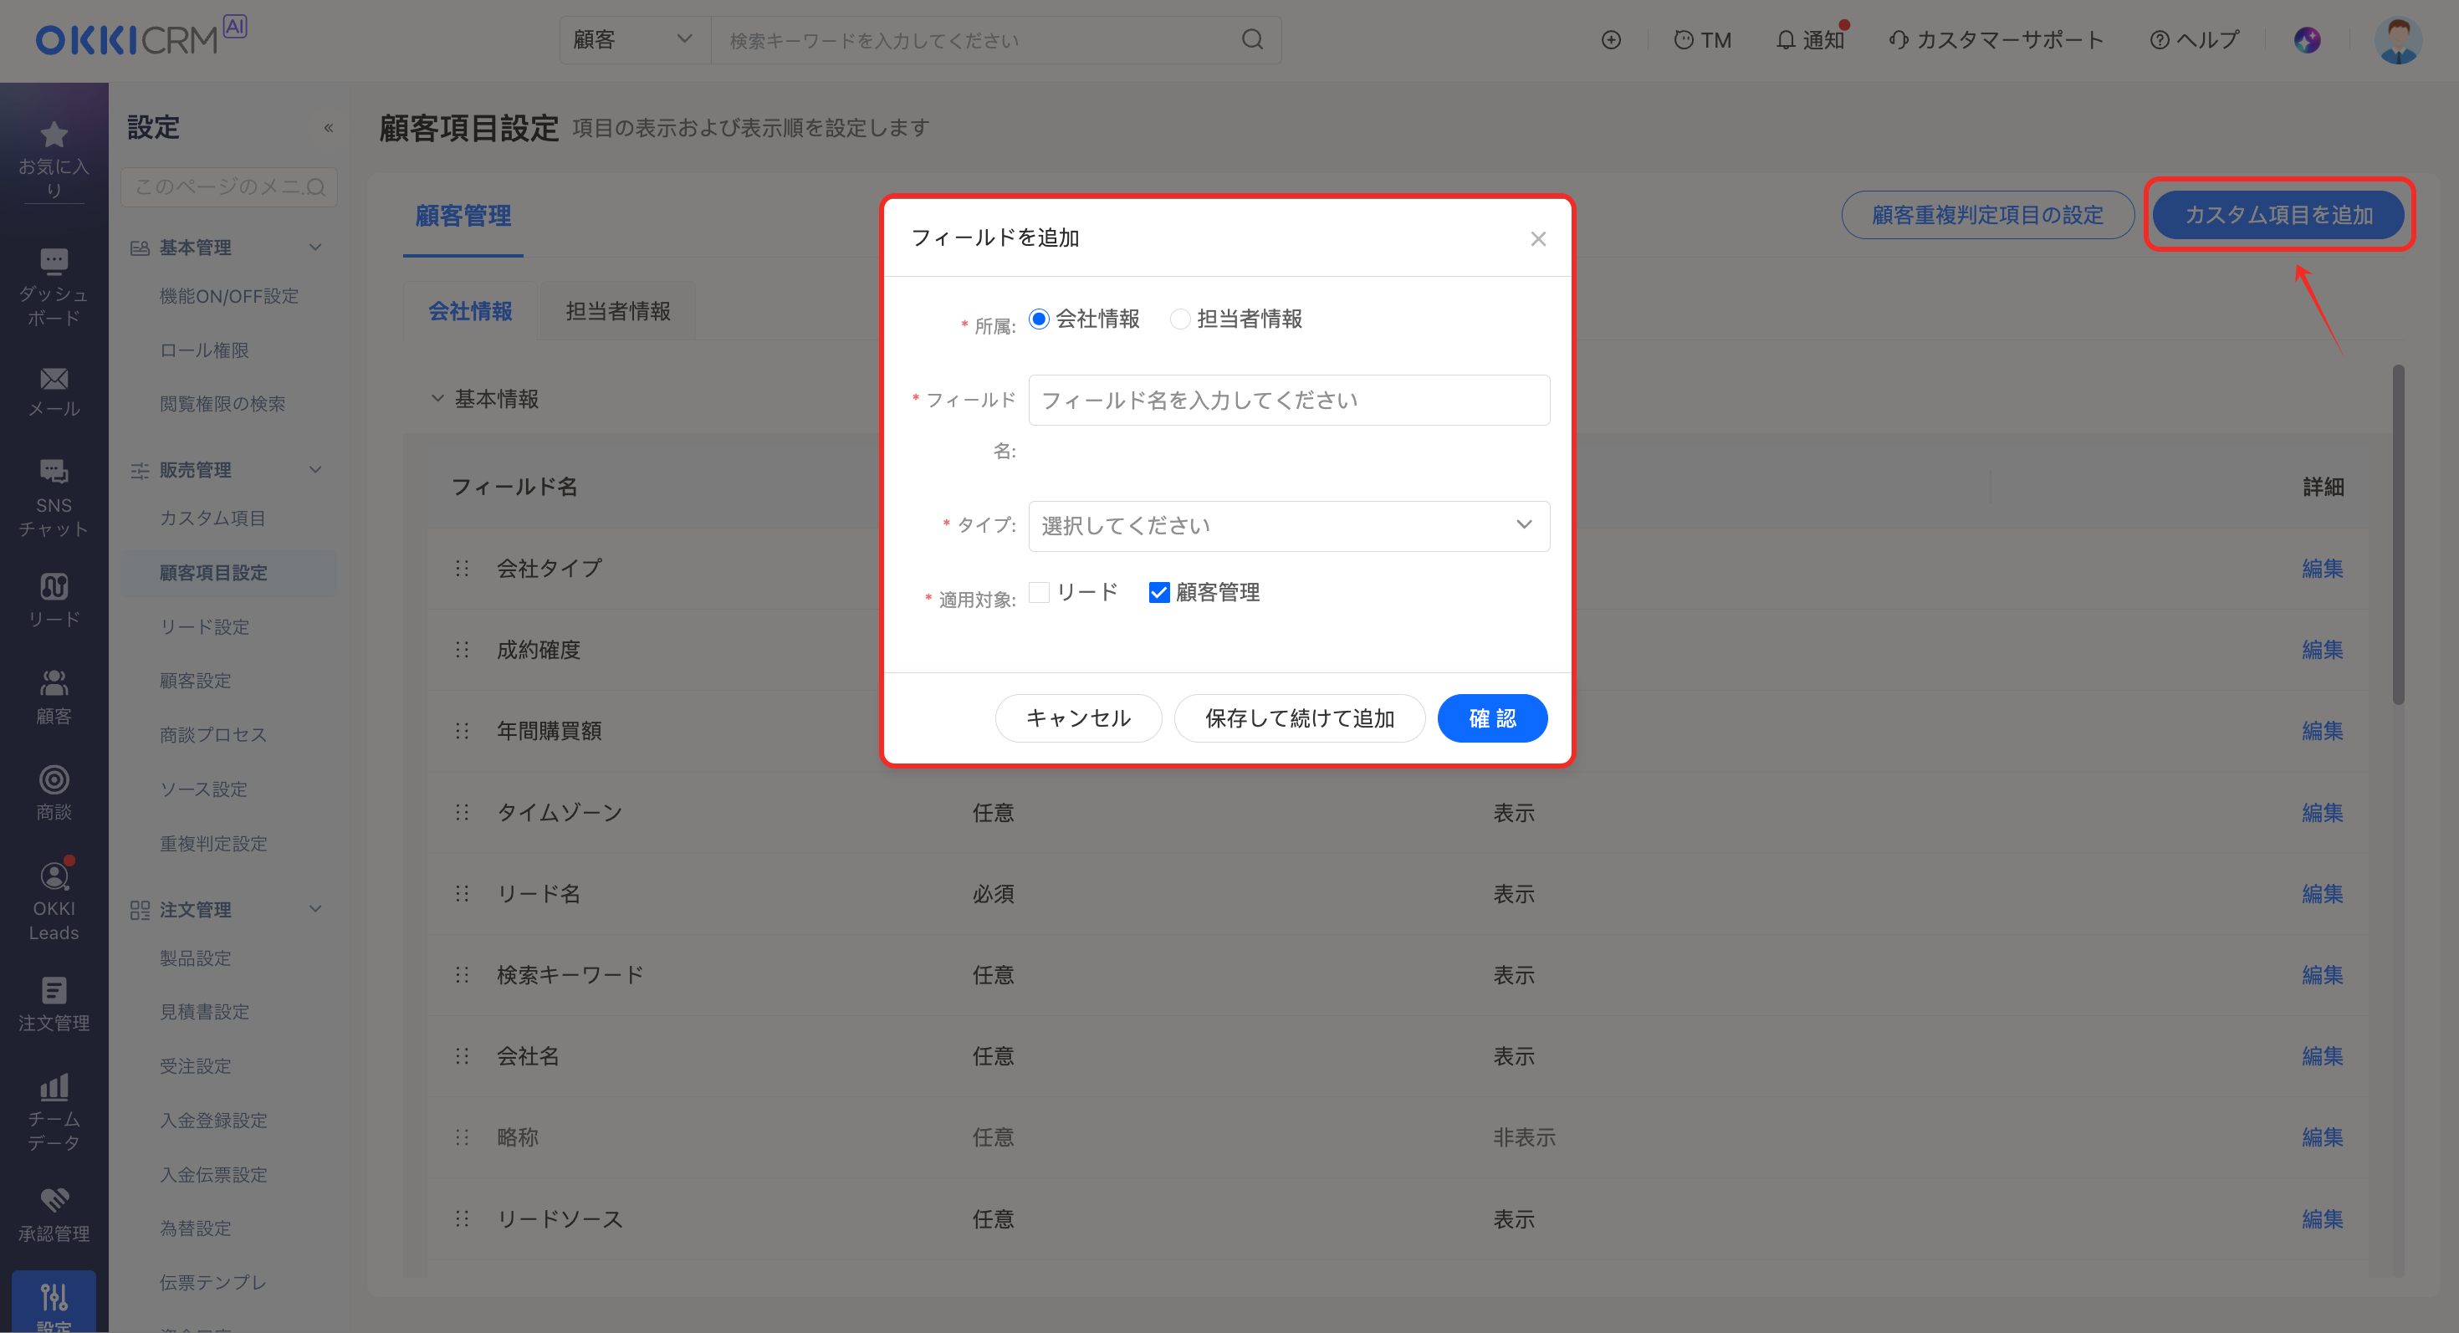Open 機能ON/OFF設定 menu item
The width and height of the screenshot is (2459, 1333).
[x=229, y=296]
